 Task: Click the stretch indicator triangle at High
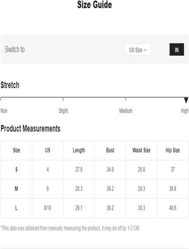[x=186, y=100]
